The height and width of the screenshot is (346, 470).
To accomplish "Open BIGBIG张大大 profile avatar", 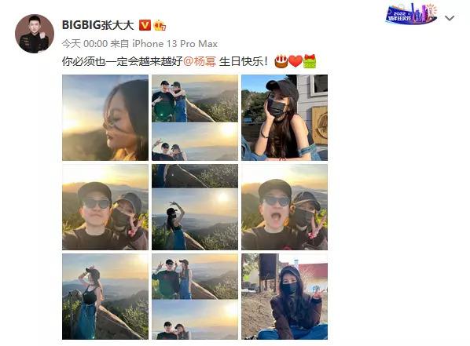I will click(35, 34).
